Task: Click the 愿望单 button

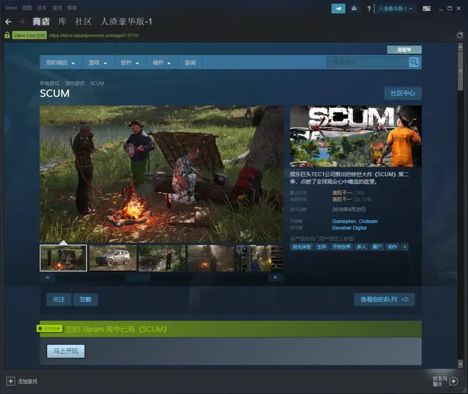Action: 404,49
